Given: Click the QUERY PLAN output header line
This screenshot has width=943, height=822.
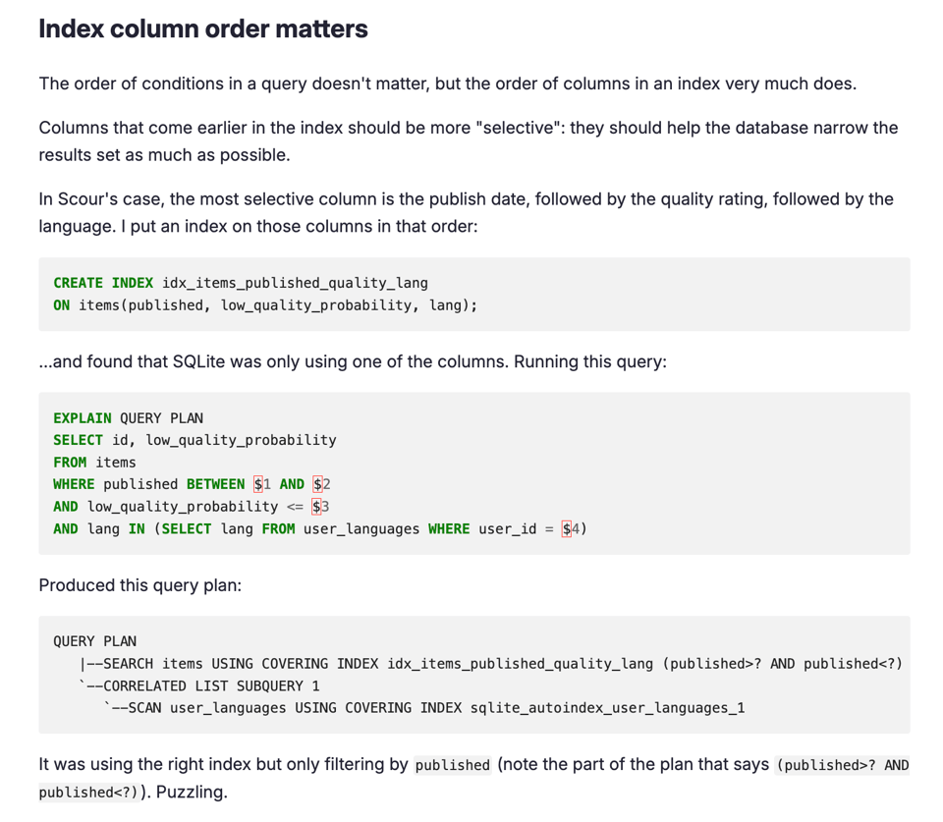Looking at the screenshot, I should click(95, 641).
